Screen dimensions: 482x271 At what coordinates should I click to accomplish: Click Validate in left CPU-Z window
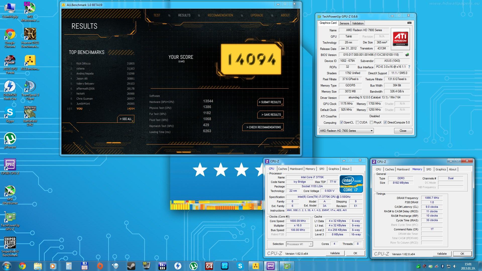click(x=335, y=253)
